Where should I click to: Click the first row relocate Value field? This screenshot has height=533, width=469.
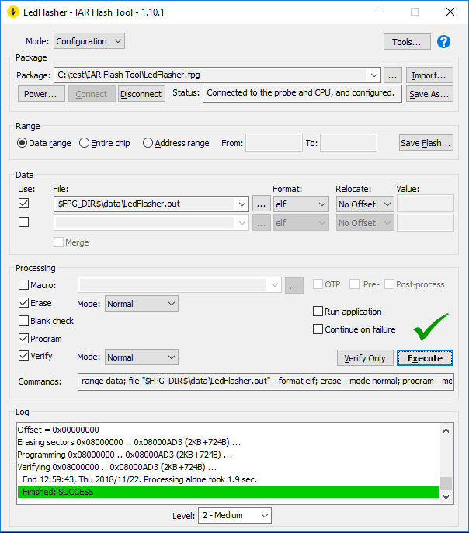tap(426, 204)
